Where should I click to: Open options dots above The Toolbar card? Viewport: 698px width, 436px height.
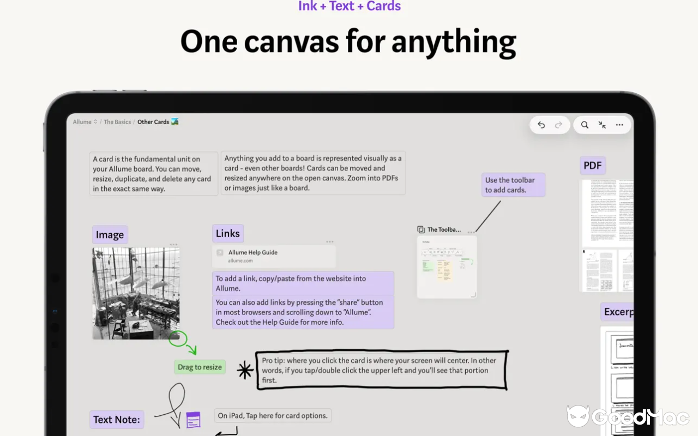(471, 233)
